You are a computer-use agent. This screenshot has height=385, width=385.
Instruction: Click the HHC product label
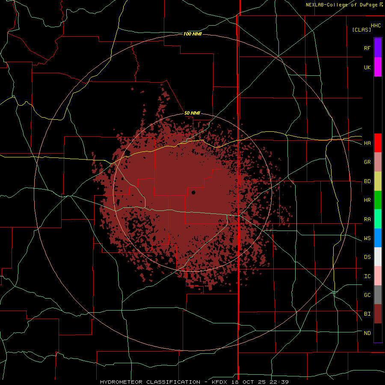376,26
